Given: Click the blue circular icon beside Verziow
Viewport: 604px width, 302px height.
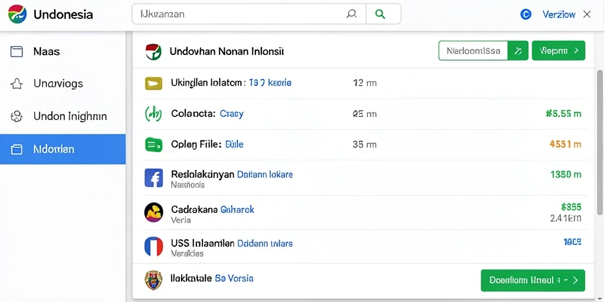Looking at the screenshot, I should point(526,14).
